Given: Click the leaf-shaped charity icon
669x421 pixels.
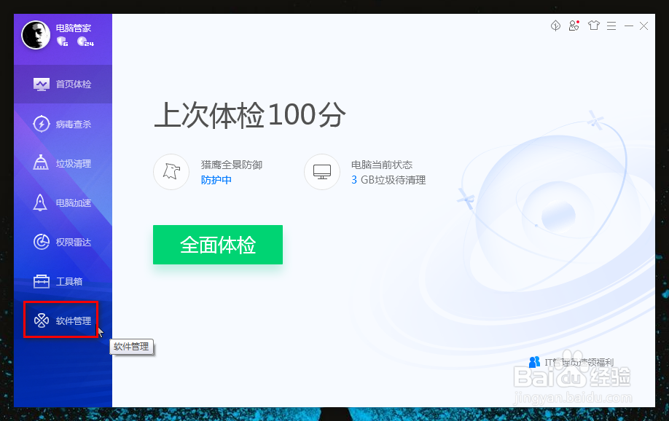Looking at the screenshot, I should 555,25.
